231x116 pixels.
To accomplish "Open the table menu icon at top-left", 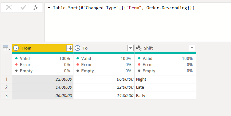I will point(6,48).
